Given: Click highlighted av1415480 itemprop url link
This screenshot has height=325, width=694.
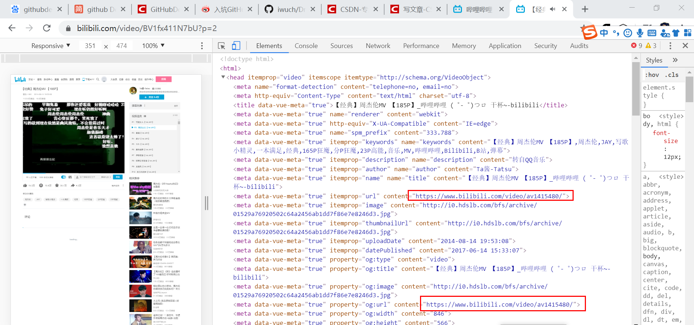Looking at the screenshot, I should [x=490, y=196].
